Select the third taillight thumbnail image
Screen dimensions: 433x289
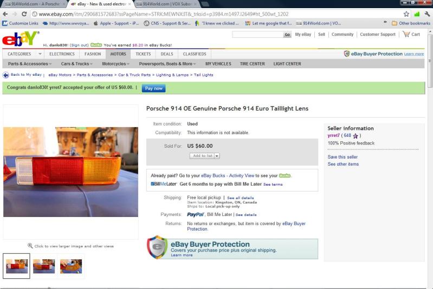[71, 266]
